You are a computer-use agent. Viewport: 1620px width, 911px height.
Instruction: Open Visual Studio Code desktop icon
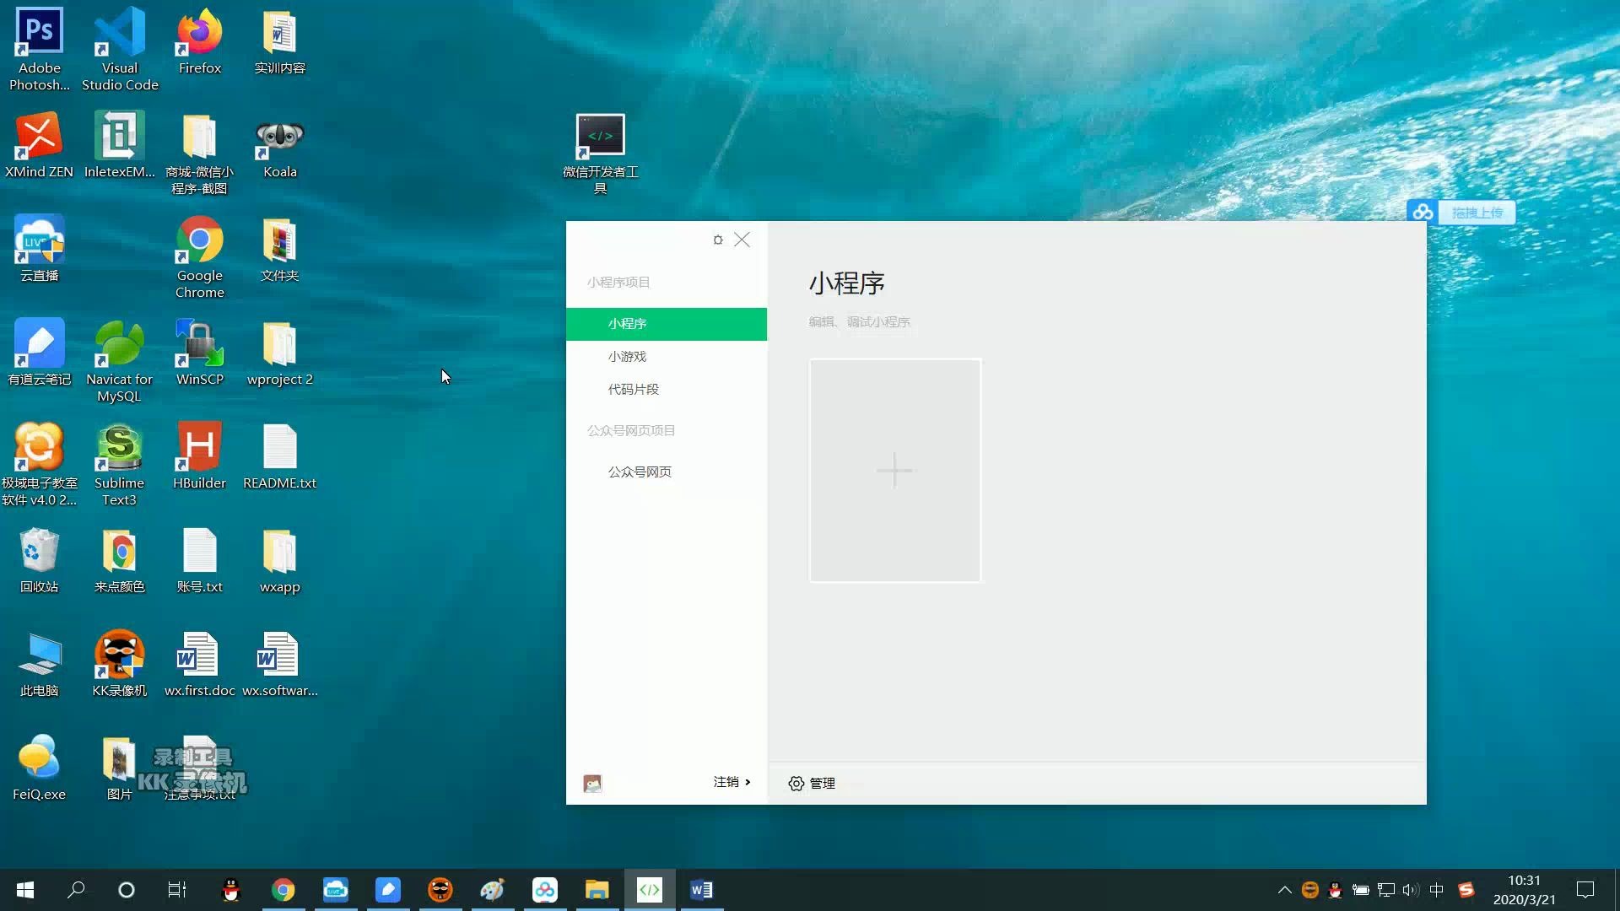(x=119, y=49)
